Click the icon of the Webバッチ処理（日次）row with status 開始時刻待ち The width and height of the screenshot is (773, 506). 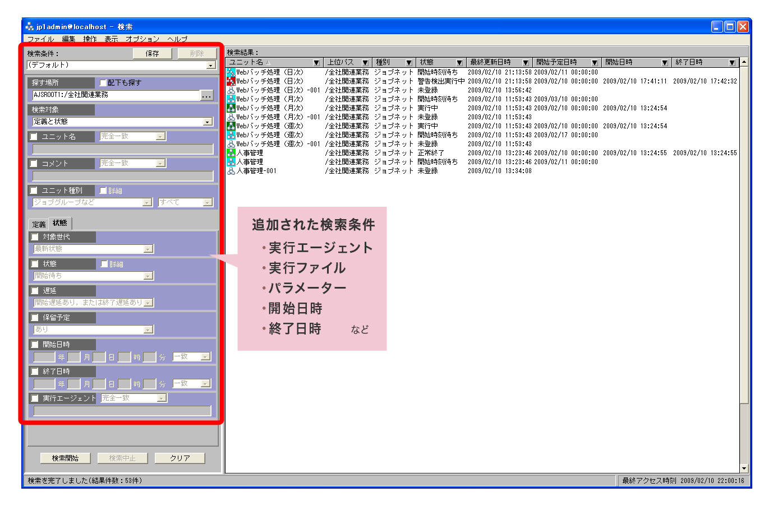(x=231, y=72)
